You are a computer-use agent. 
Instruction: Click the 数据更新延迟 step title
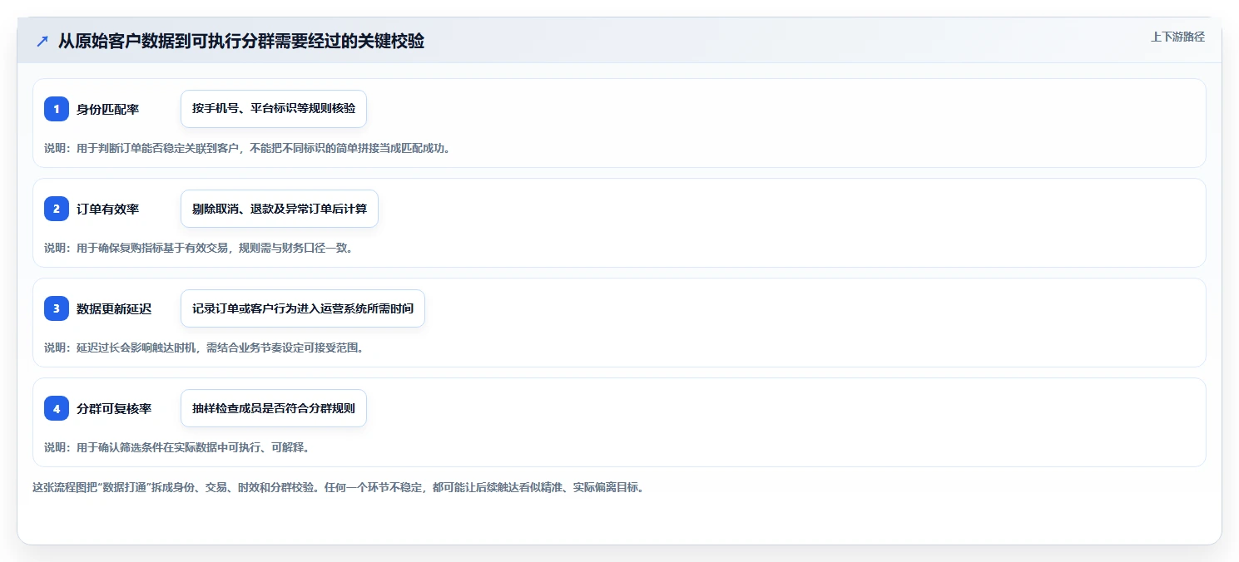click(x=114, y=309)
